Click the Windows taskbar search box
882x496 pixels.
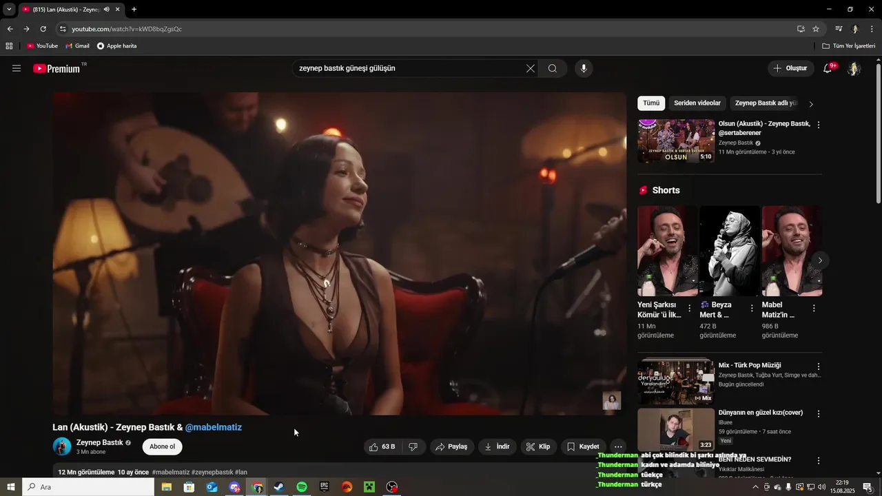(x=88, y=487)
